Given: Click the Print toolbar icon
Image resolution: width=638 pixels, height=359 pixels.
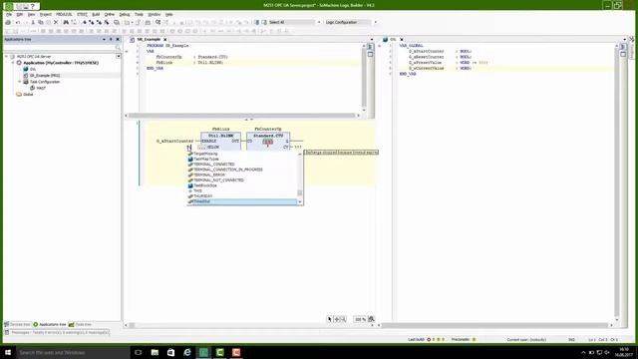Looking at the screenshot, I should (x=8, y=22).
